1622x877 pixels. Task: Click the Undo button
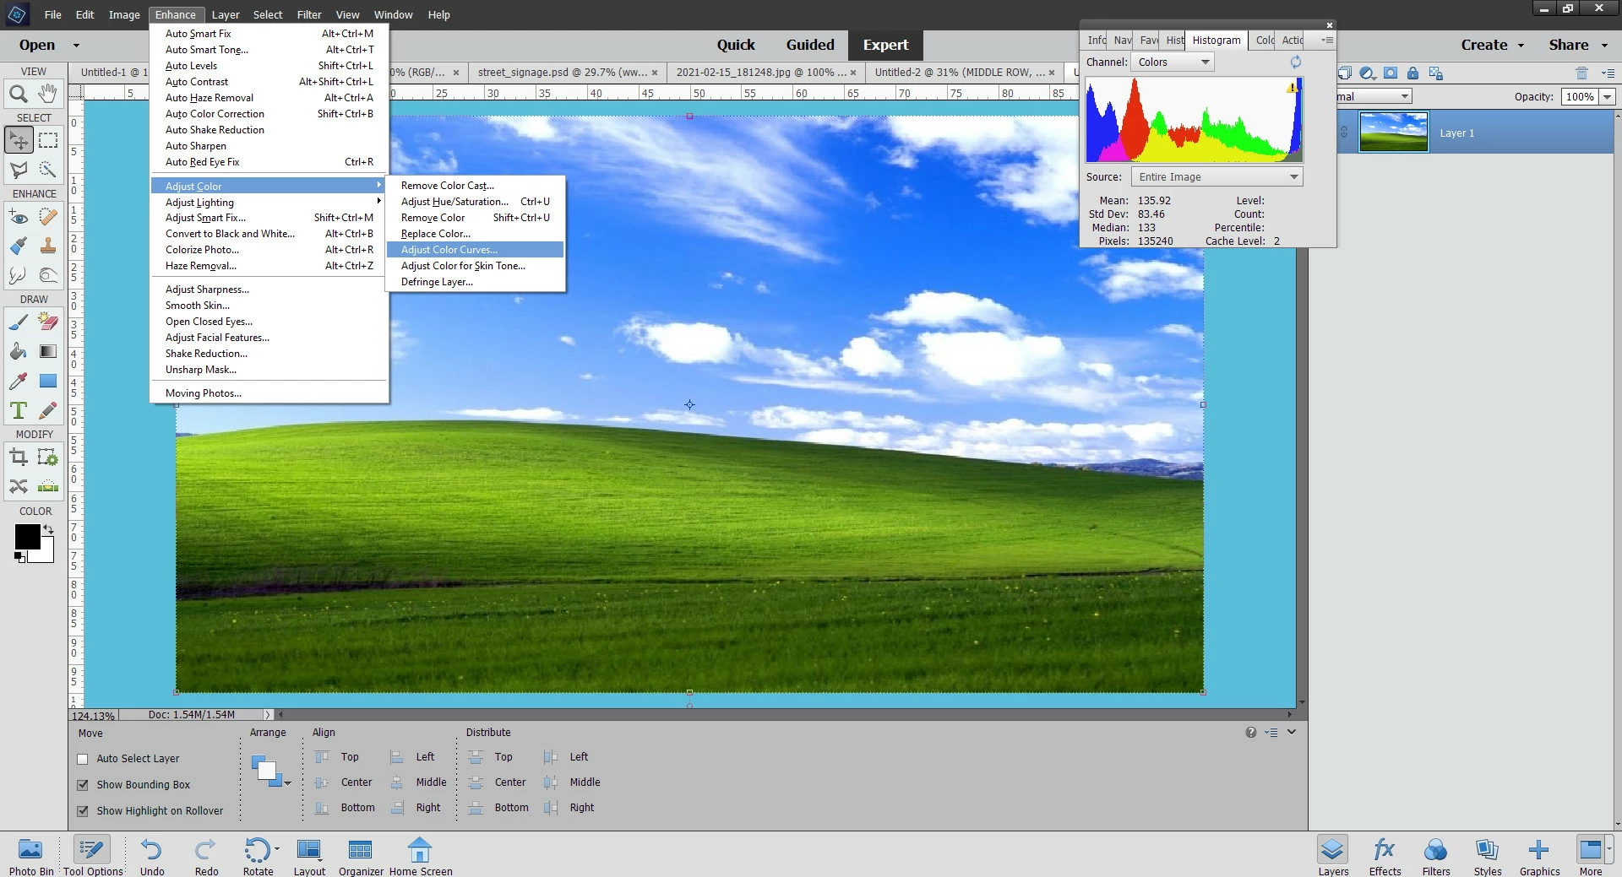tap(152, 856)
